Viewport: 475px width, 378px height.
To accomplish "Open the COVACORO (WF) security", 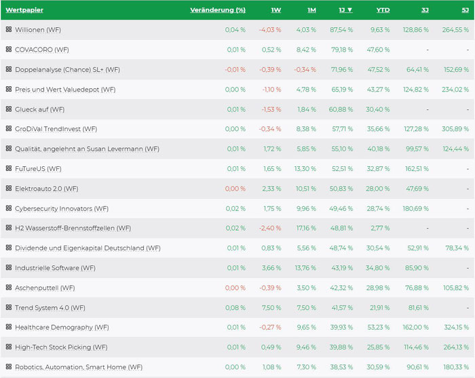I will point(42,50).
